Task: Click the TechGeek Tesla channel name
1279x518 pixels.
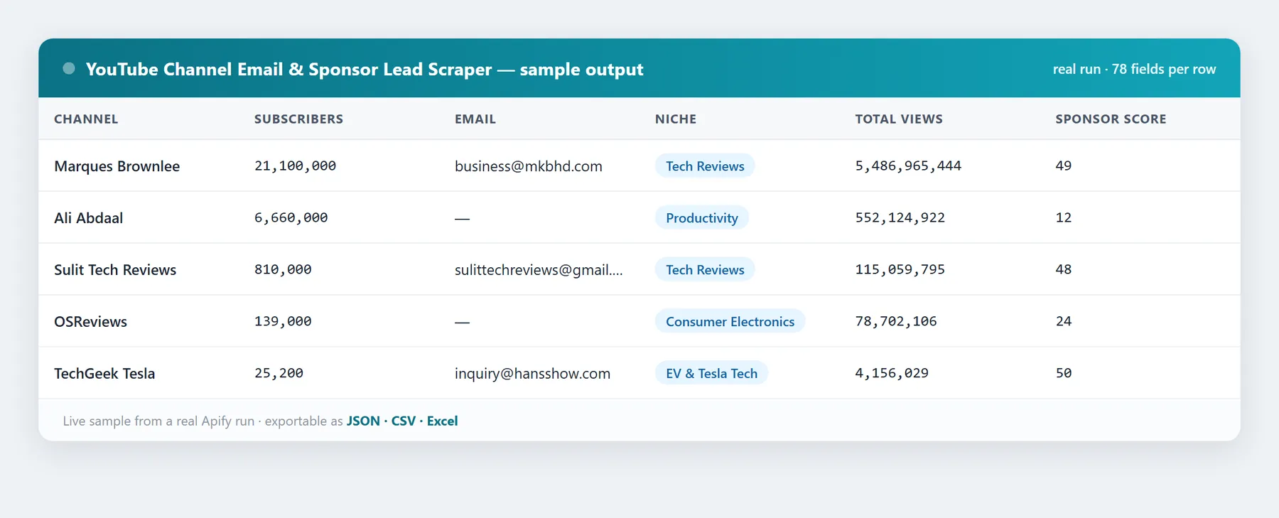Action: coord(104,373)
